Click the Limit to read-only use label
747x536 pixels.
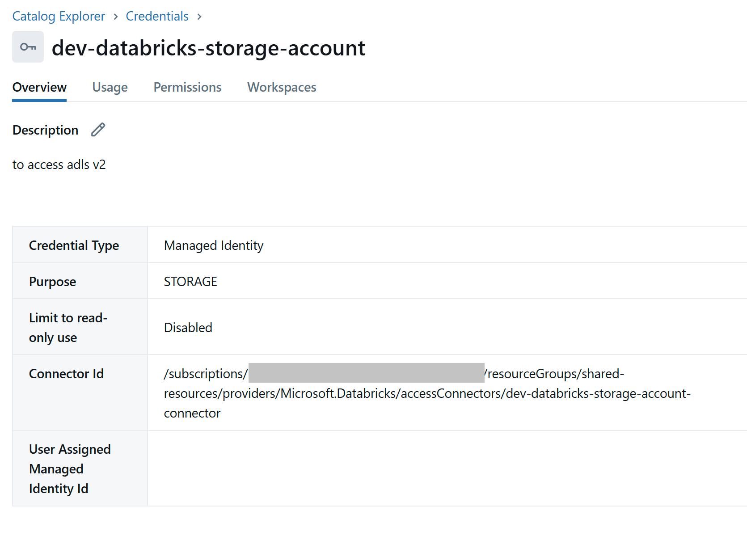click(x=68, y=327)
